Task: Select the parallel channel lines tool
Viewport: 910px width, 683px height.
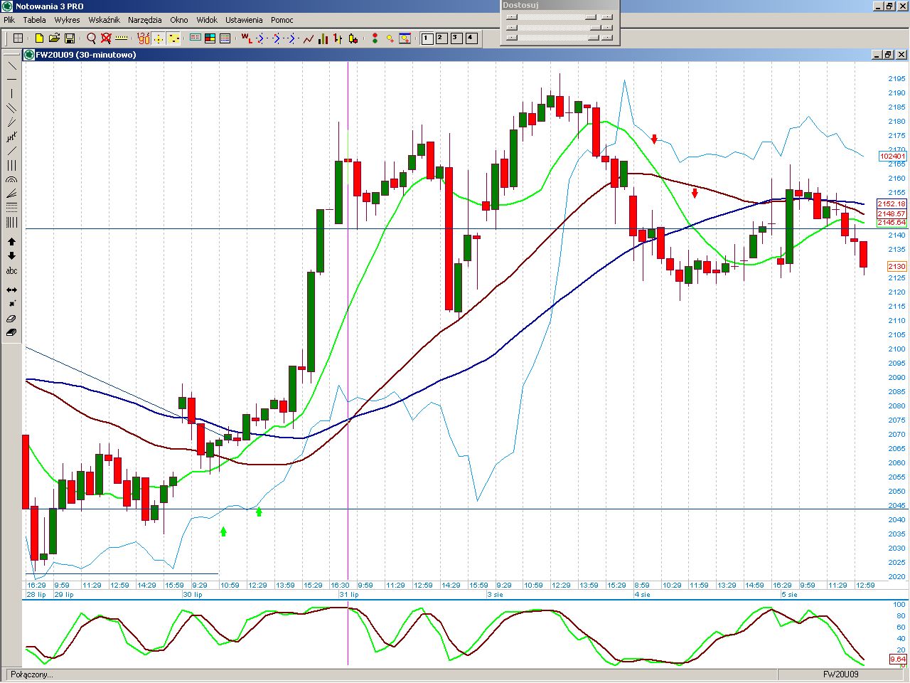Action: click(x=11, y=108)
